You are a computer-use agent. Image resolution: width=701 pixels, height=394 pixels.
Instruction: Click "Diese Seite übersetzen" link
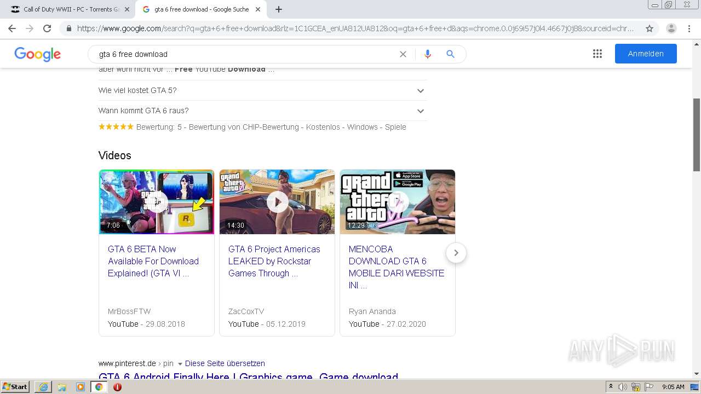tap(225, 363)
